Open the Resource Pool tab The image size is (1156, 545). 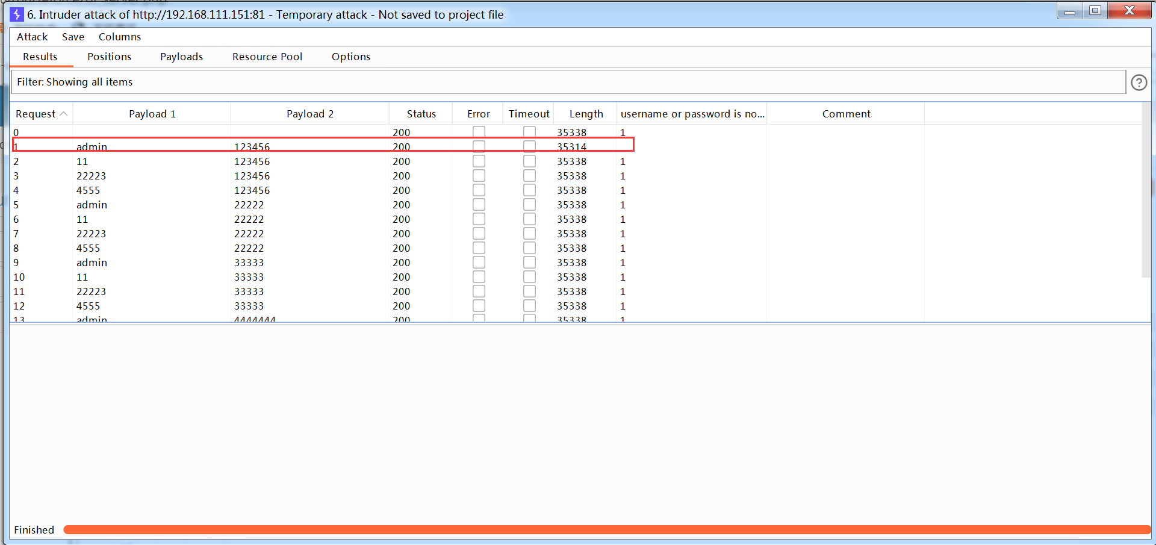267,57
